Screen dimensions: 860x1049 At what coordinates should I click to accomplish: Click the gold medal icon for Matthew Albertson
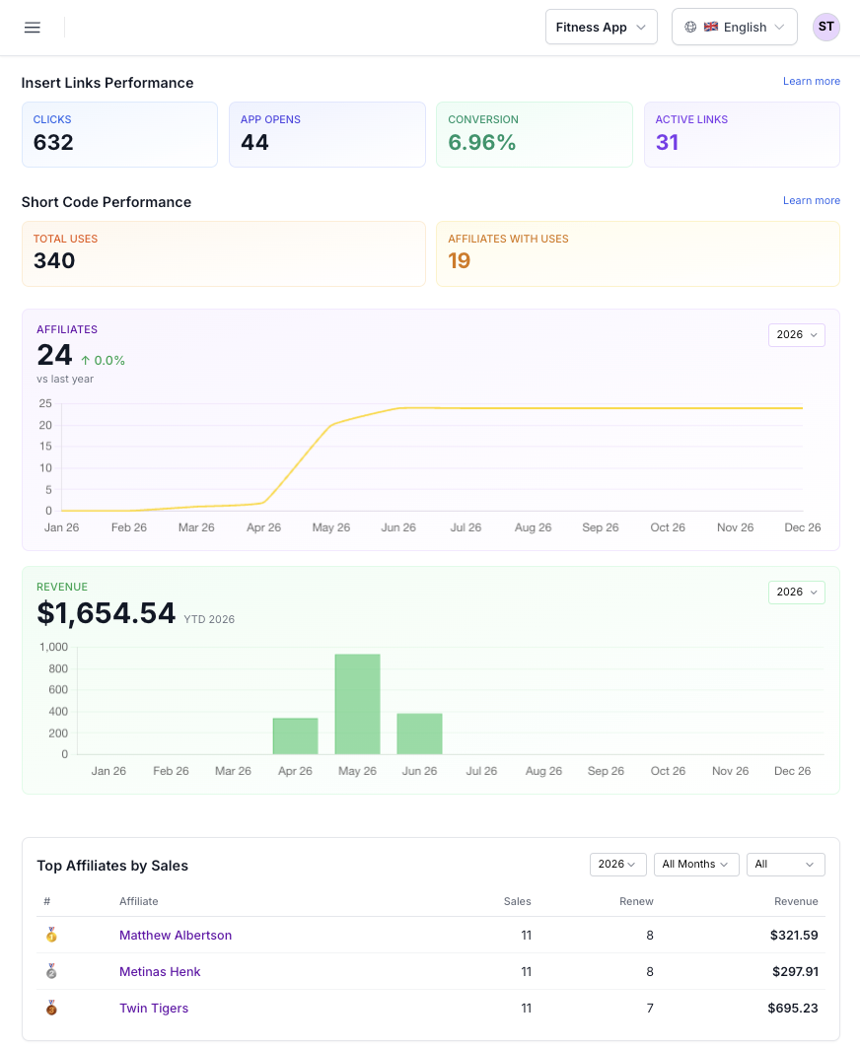tap(51, 935)
